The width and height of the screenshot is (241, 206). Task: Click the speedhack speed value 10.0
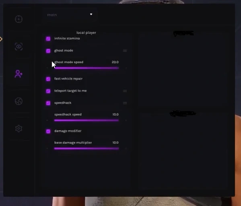coord(115,115)
